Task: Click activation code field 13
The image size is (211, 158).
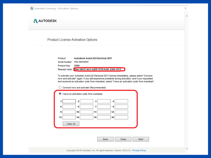Action: point(69,117)
